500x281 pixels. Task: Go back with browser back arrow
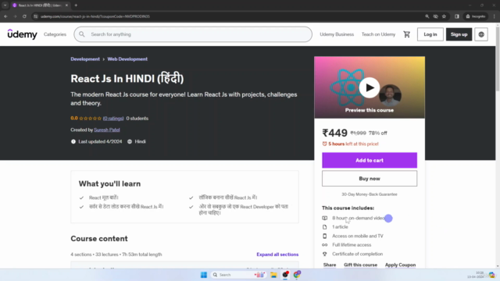point(5,16)
